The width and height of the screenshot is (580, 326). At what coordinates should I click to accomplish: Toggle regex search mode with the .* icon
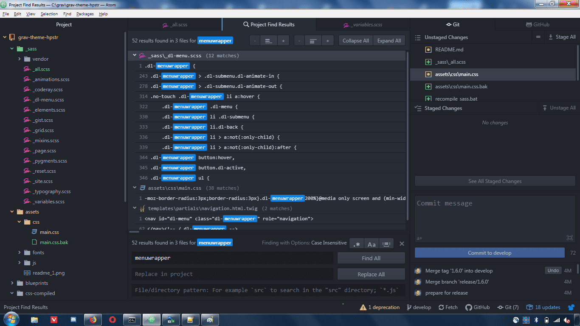(356, 243)
